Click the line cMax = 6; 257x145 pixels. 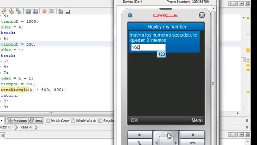[12, 27]
